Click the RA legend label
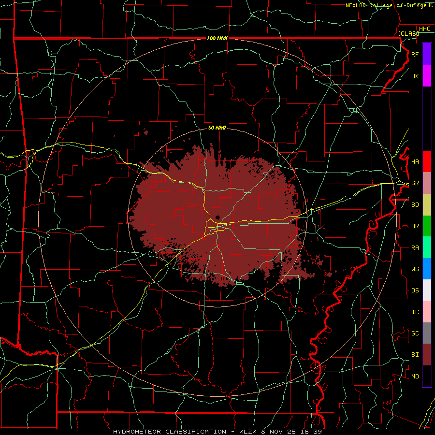This screenshot has height=435, width=435. pyautogui.click(x=415, y=247)
